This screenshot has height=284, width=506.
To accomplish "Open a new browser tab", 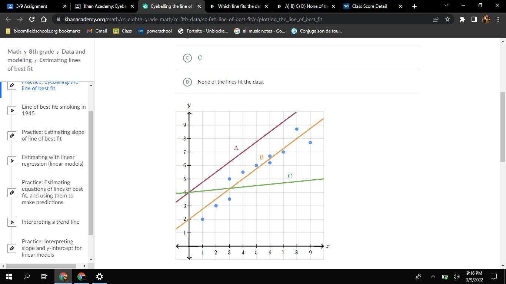I will click(x=415, y=6).
